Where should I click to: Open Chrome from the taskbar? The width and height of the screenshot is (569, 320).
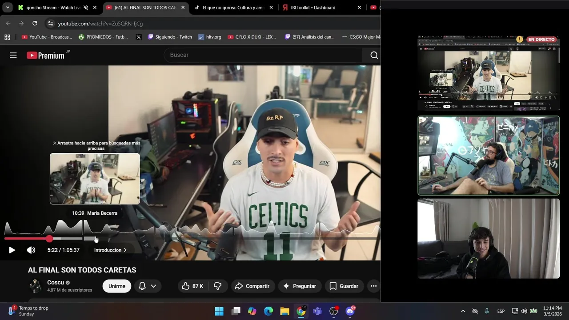tap(301, 311)
